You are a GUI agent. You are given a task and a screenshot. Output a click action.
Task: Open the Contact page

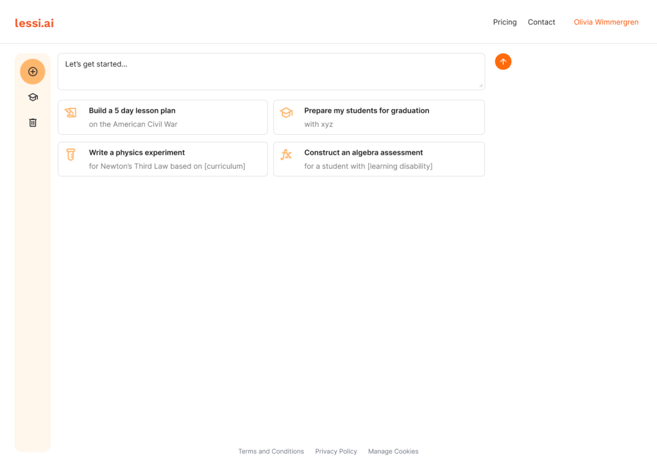point(541,22)
